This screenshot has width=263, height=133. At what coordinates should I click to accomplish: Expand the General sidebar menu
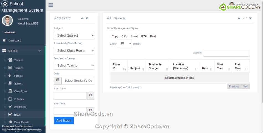click(x=22, y=51)
